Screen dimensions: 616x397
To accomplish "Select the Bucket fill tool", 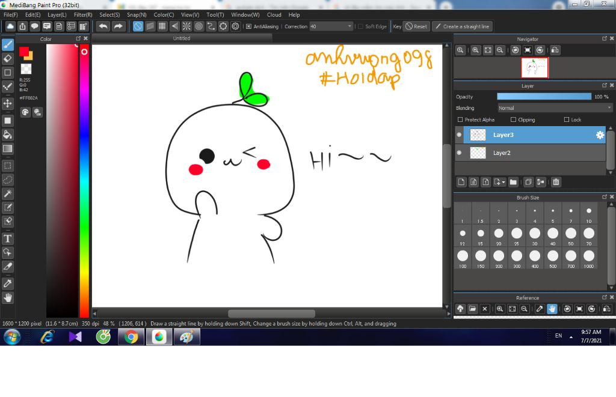I will coord(7,135).
